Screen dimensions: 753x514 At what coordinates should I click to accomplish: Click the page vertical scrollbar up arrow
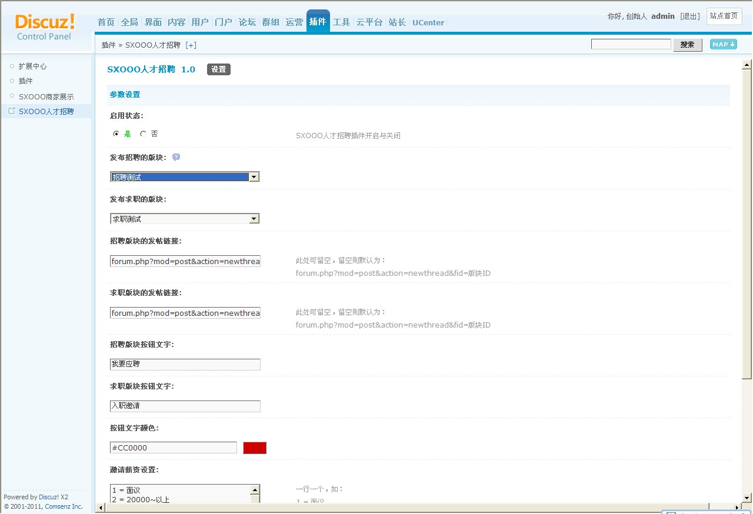point(747,65)
